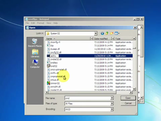This screenshot has height=121, width=161.
Task: Click Notepad's vertical scroll up arrow
Action: (142, 27)
